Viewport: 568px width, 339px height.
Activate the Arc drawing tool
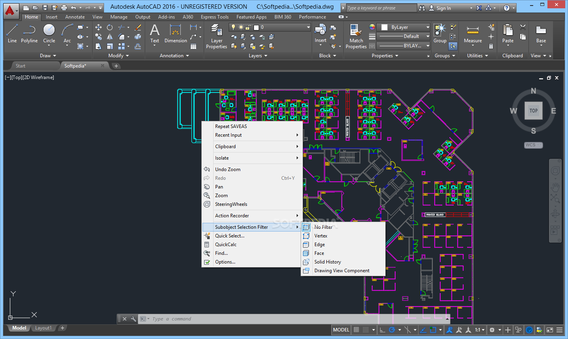click(67, 34)
